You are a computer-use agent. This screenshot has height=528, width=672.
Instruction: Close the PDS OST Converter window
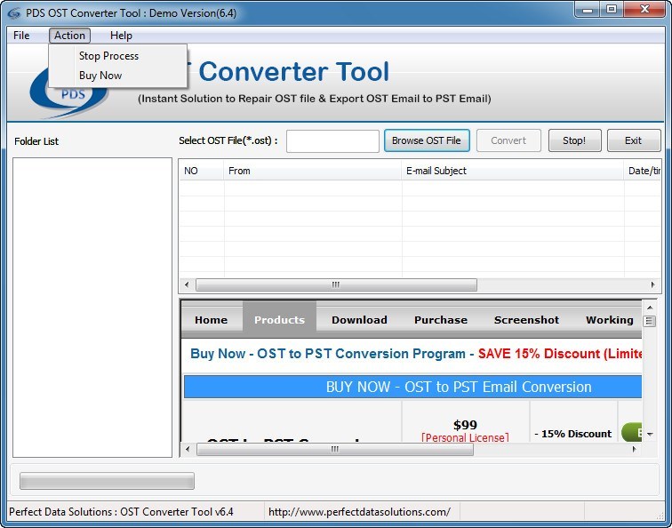(644, 10)
